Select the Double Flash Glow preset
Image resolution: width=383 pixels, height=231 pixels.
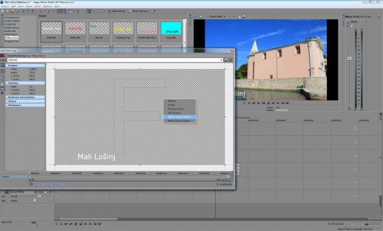[x=147, y=31]
